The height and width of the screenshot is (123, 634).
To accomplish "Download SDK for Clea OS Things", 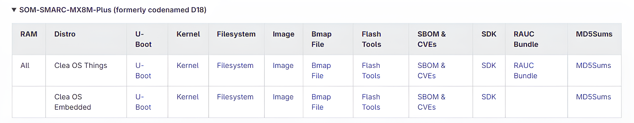I will coord(489,66).
